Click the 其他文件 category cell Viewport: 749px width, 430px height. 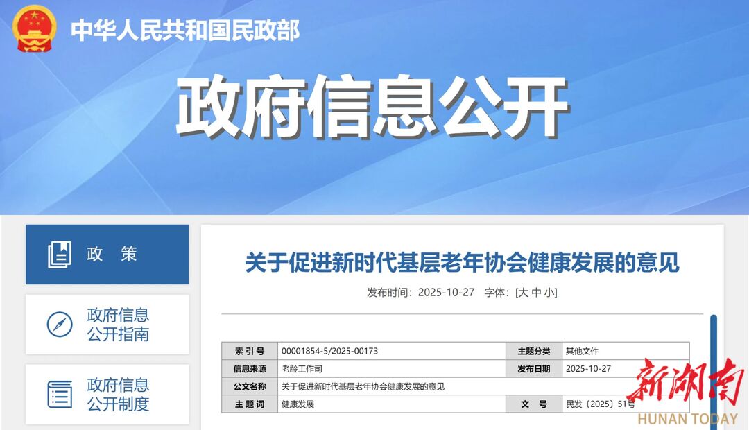click(582, 352)
